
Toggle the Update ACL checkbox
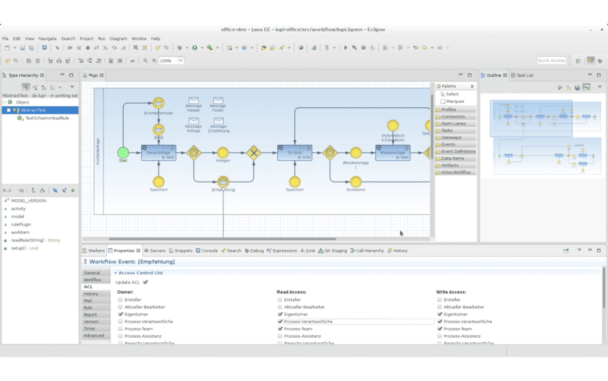pos(146,282)
